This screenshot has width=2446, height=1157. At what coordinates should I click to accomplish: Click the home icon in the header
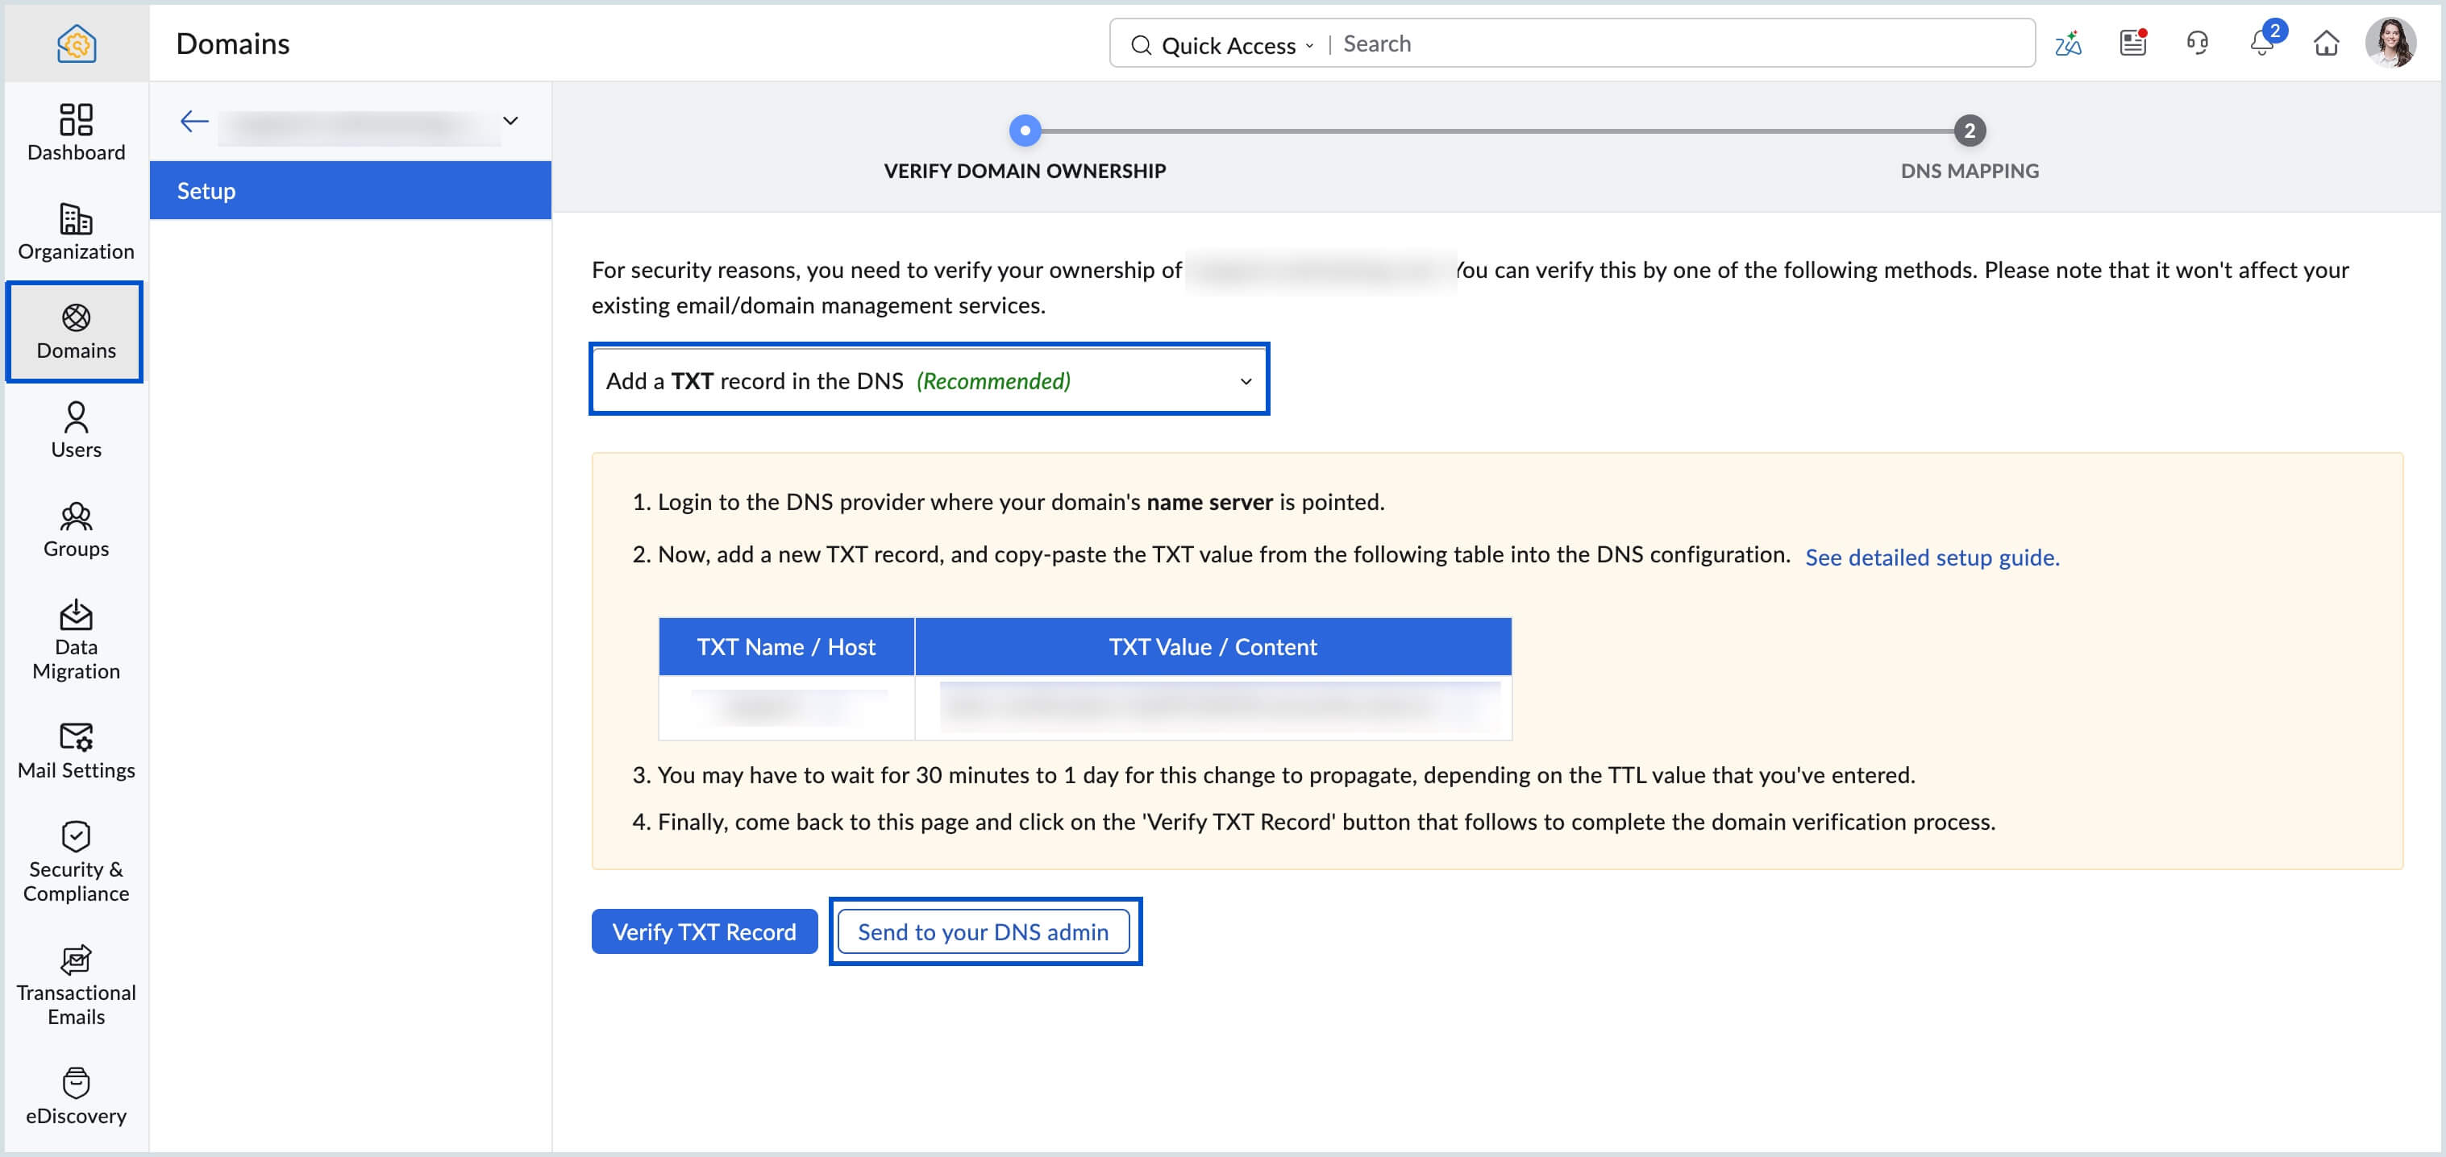point(2327,43)
